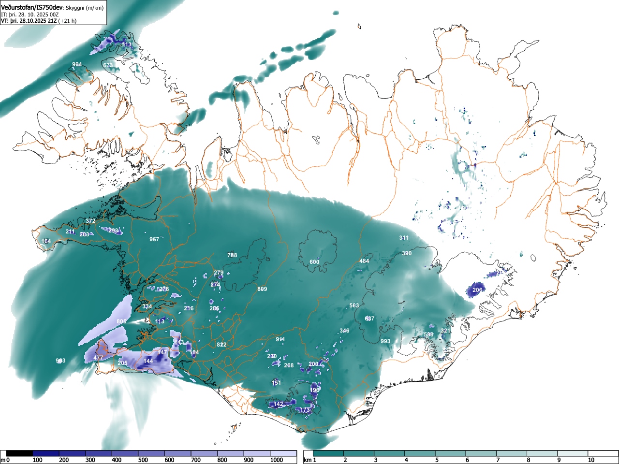Select the 477 value at the peninsula tip

(98, 358)
